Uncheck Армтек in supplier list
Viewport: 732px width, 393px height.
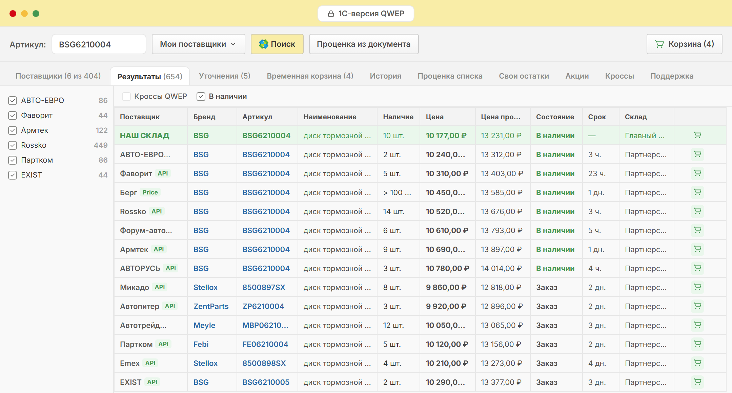(x=13, y=130)
